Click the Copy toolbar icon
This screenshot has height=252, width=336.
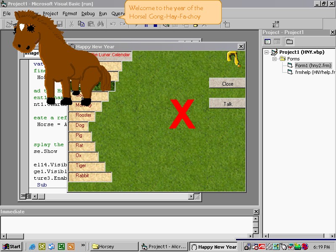point(81,24)
